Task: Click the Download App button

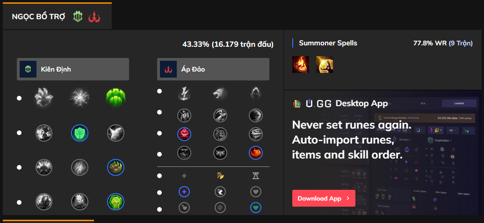Action: point(323,198)
